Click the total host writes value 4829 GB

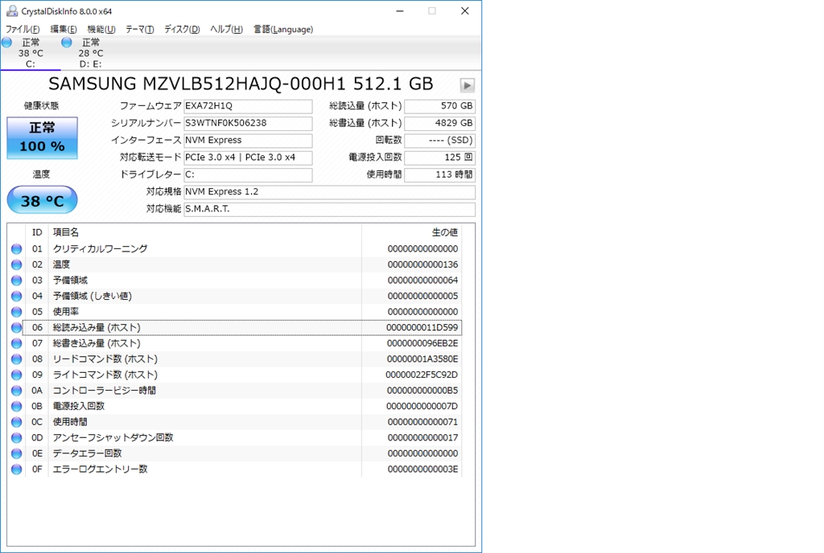(439, 123)
